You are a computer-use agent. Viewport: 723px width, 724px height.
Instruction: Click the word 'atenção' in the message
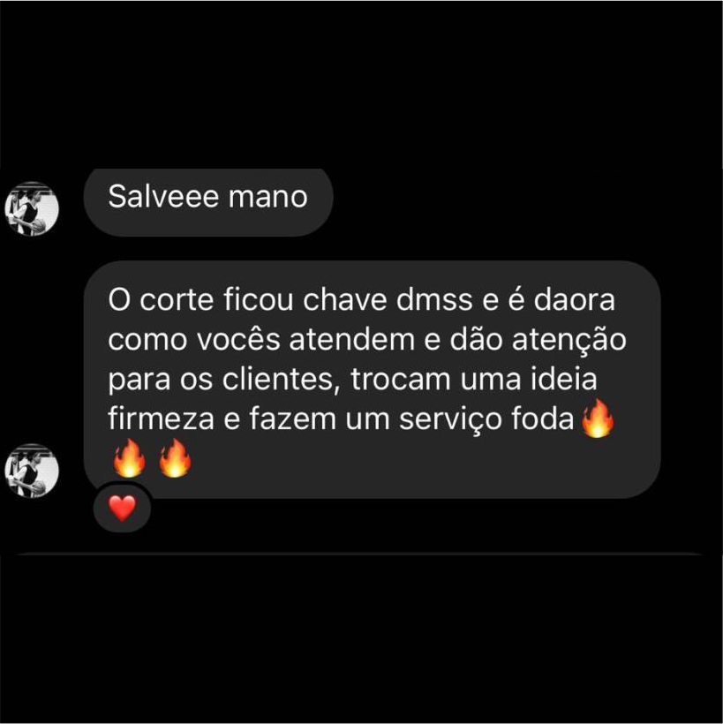click(x=569, y=340)
